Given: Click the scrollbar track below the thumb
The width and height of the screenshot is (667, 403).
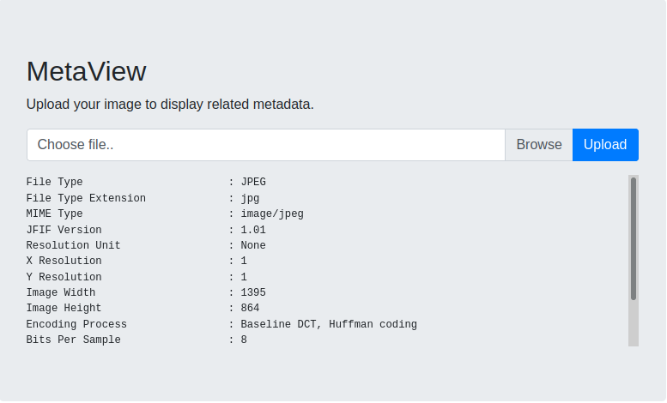Looking at the screenshot, I should 634,323.
